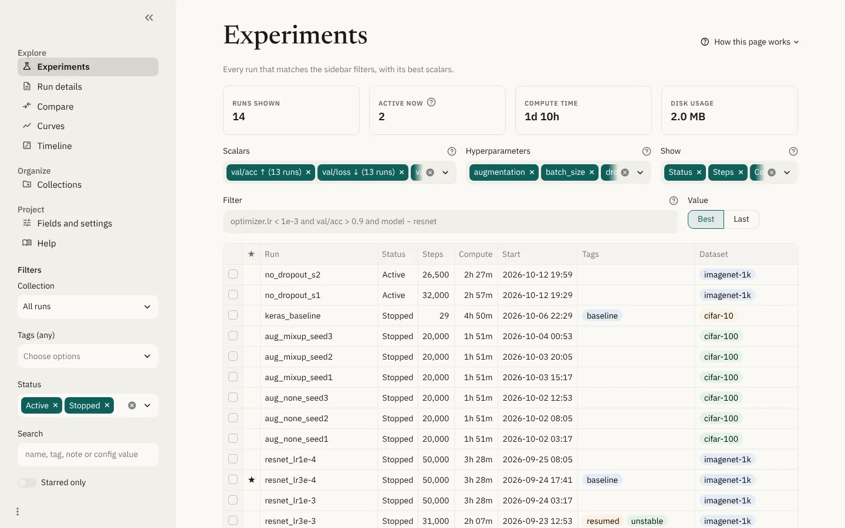The height and width of the screenshot is (528, 845).
Task: Switch value mode to Last
Action: 741,219
